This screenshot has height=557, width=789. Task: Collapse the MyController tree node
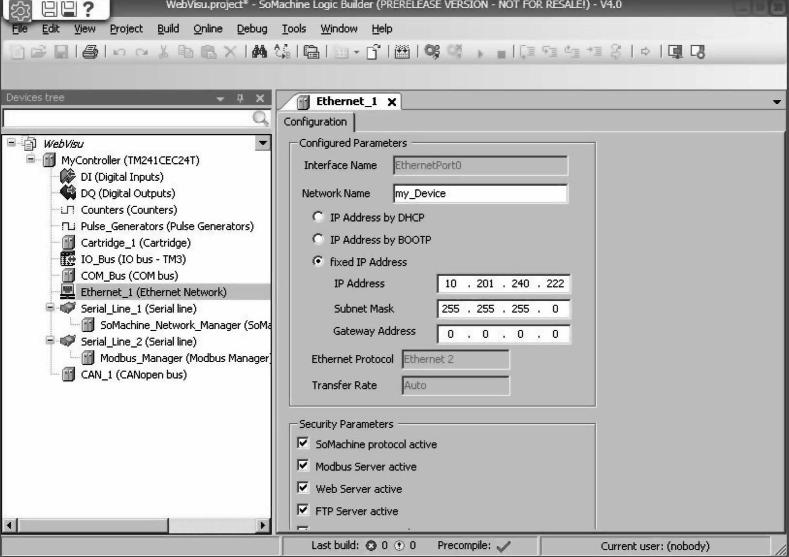(31, 159)
